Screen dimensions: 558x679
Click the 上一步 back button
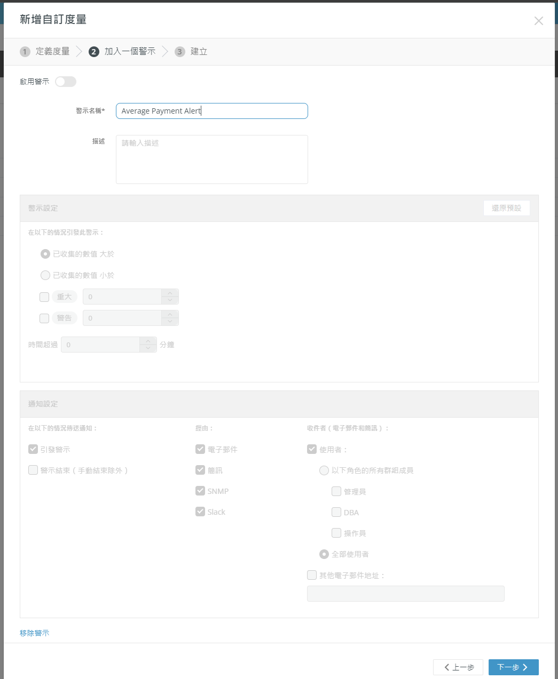click(x=458, y=667)
